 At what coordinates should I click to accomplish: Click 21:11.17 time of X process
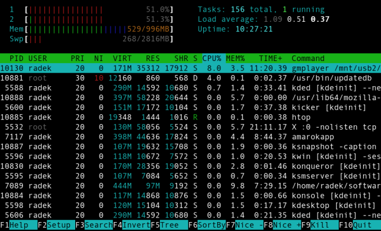(268, 127)
